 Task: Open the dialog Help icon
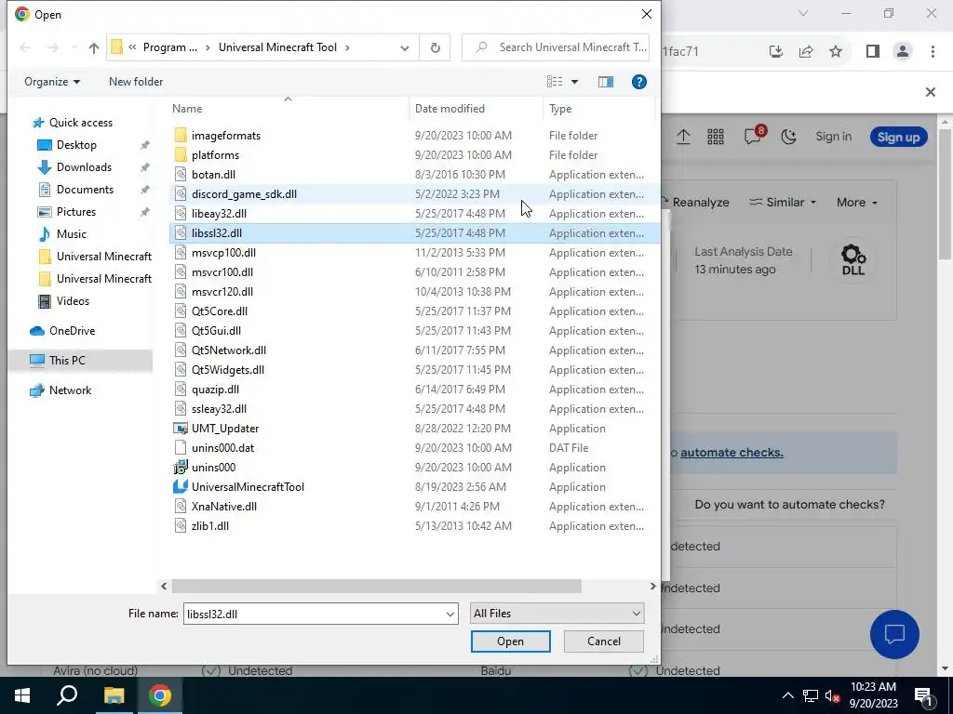638,82
